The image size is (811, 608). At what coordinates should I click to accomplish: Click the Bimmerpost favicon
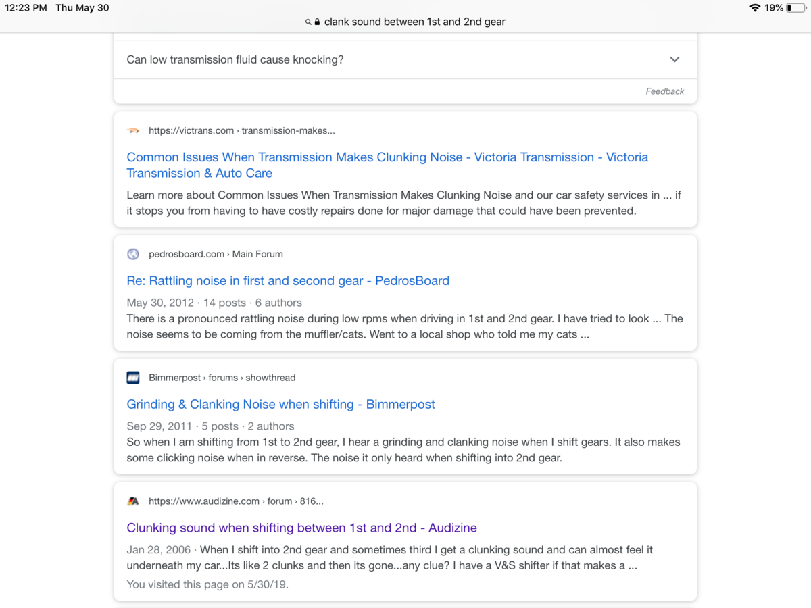click(x=133, y=378)
